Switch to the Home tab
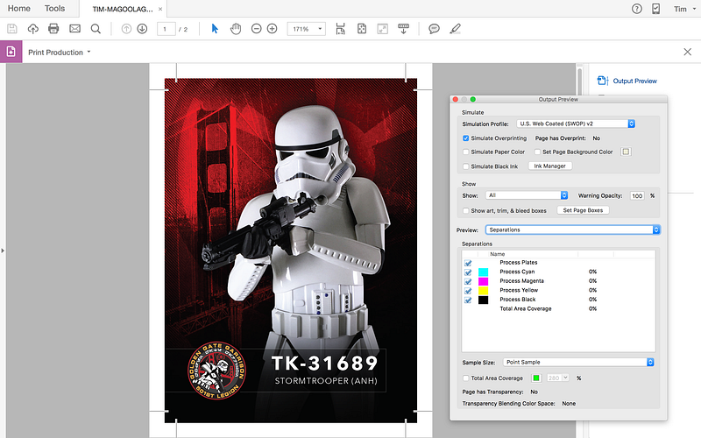701x438 pixels. 18,9
